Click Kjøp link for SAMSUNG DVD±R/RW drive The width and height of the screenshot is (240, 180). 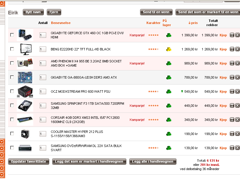tap(223, 148)
